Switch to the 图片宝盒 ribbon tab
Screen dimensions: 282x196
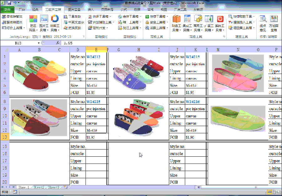coord(74,9)
